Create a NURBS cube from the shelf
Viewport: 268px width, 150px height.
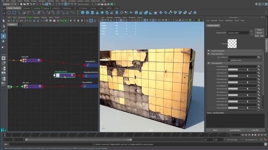pos(88,12)
